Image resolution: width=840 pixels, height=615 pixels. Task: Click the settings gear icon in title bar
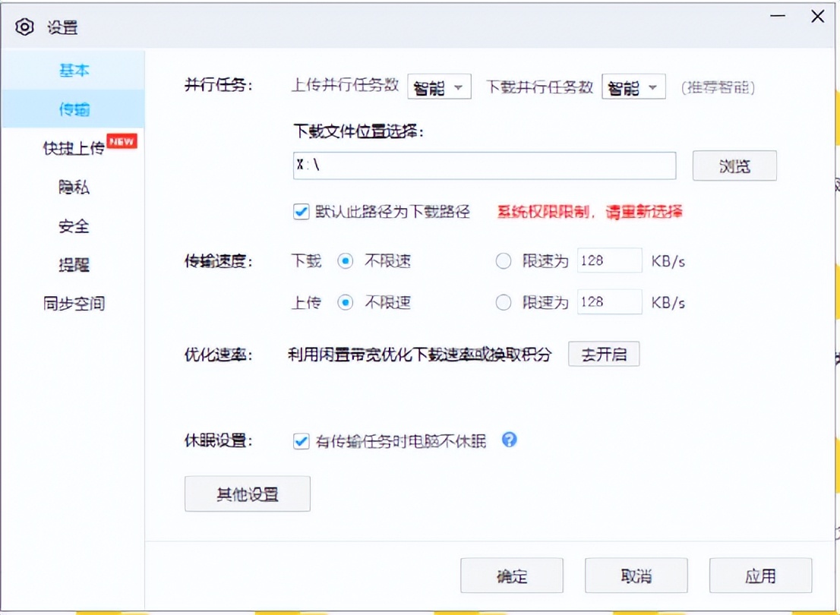click(x=24, y=25)
